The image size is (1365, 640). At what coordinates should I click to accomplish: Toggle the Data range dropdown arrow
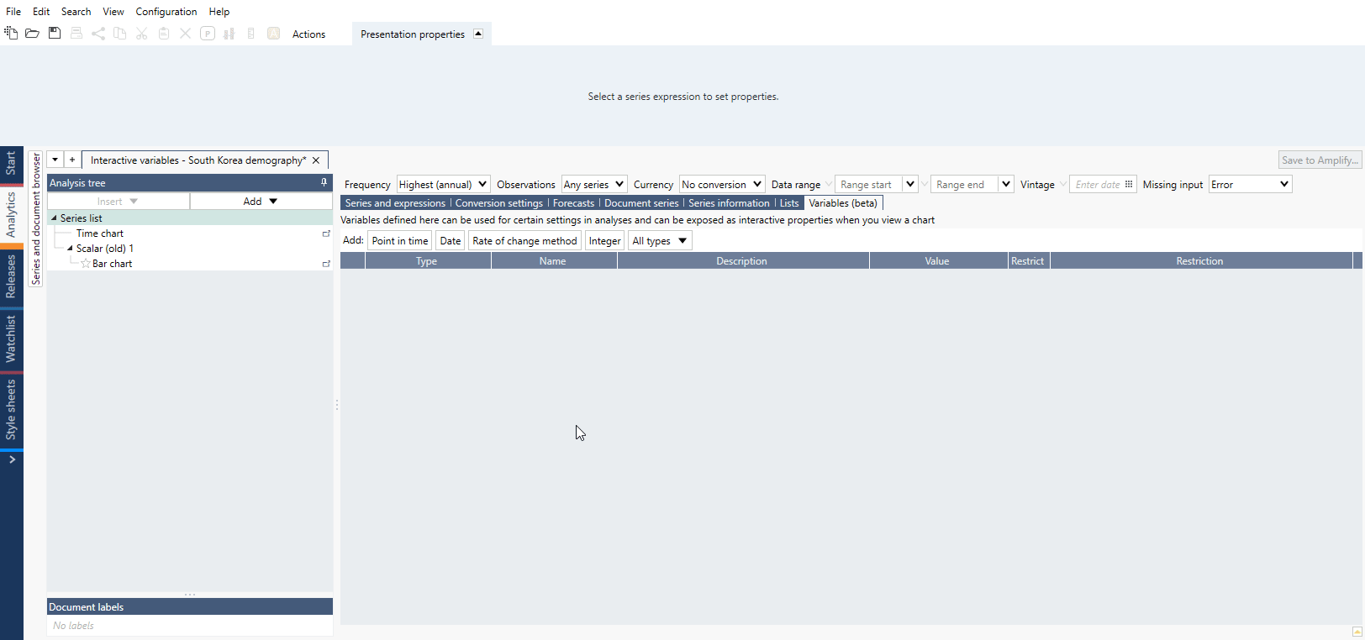click(829, 184)
